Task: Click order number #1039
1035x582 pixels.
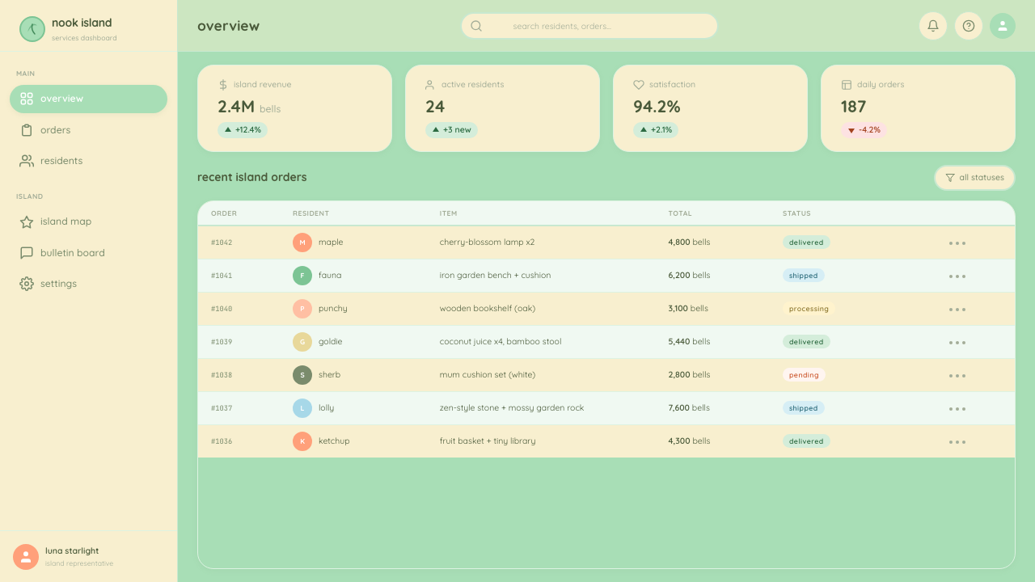Action: click(222, 342)
